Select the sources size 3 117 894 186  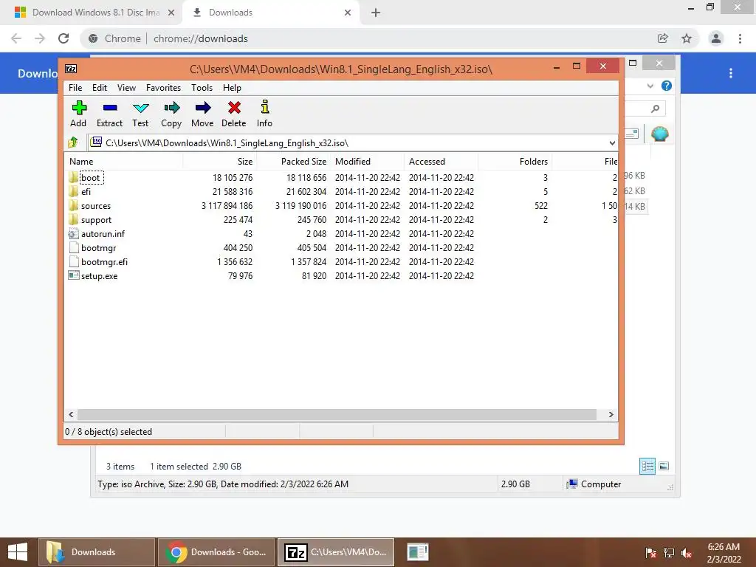pos(227,205)
